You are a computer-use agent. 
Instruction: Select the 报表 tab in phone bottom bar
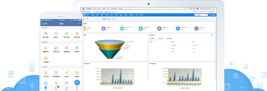tap(67, 88)
